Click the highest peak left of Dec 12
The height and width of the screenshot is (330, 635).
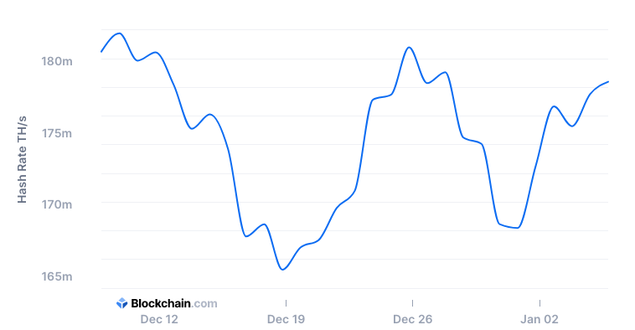click(x=119, y=34)
